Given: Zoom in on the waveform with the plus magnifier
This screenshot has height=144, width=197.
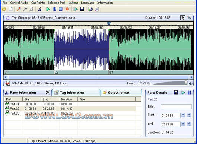Looking at the screenshot, I should (x=19, y=9).
